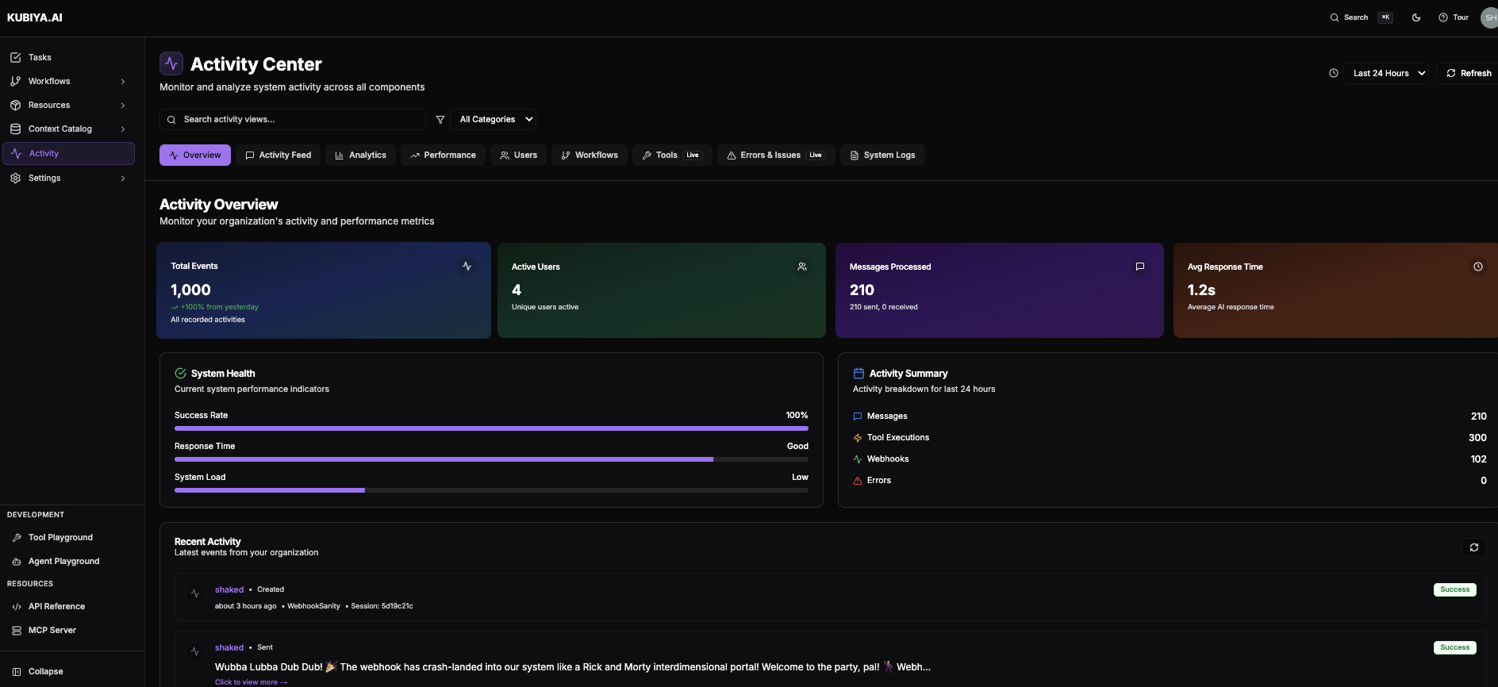The height and width of the screenshot is (687, 1498).
Task: Switch to the Tools Live tab
Action: (x=672, y=155)
